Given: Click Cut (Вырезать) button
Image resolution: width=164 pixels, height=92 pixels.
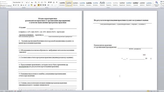Looking at the screenshot, I should click(x=3, y=2).
